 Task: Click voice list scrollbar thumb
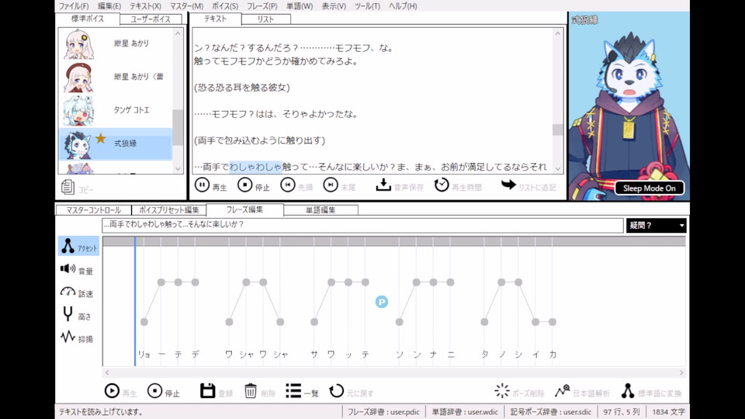click(178, 127)
